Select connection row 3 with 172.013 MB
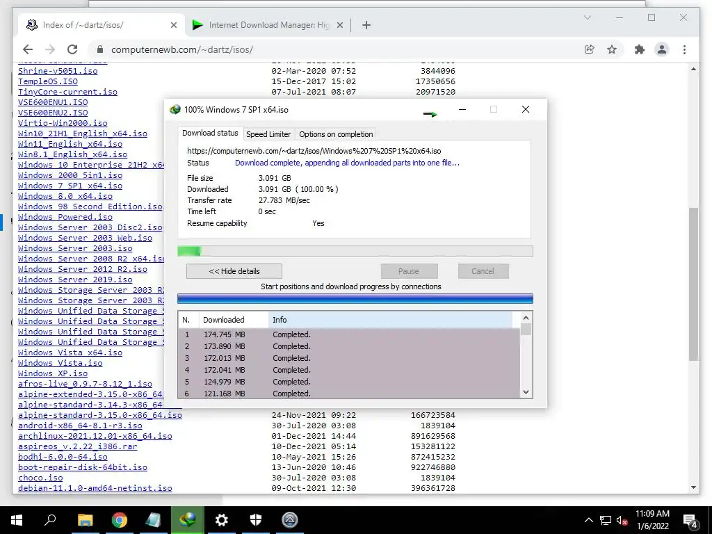This screenshot has width=712, height=534. (x=349, y=358)
